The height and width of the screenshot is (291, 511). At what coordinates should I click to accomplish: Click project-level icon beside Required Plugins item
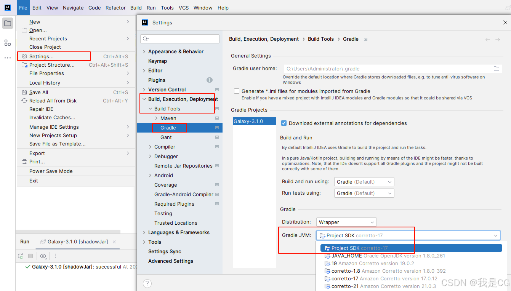tap(217, 204)
